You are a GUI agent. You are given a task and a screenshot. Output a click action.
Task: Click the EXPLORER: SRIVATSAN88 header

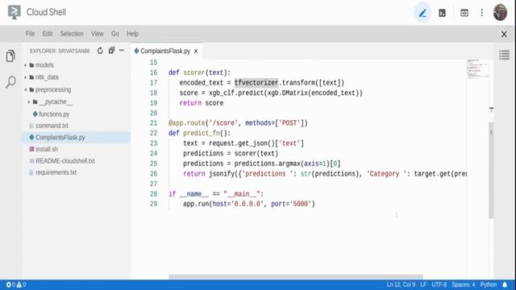(60, 51)
